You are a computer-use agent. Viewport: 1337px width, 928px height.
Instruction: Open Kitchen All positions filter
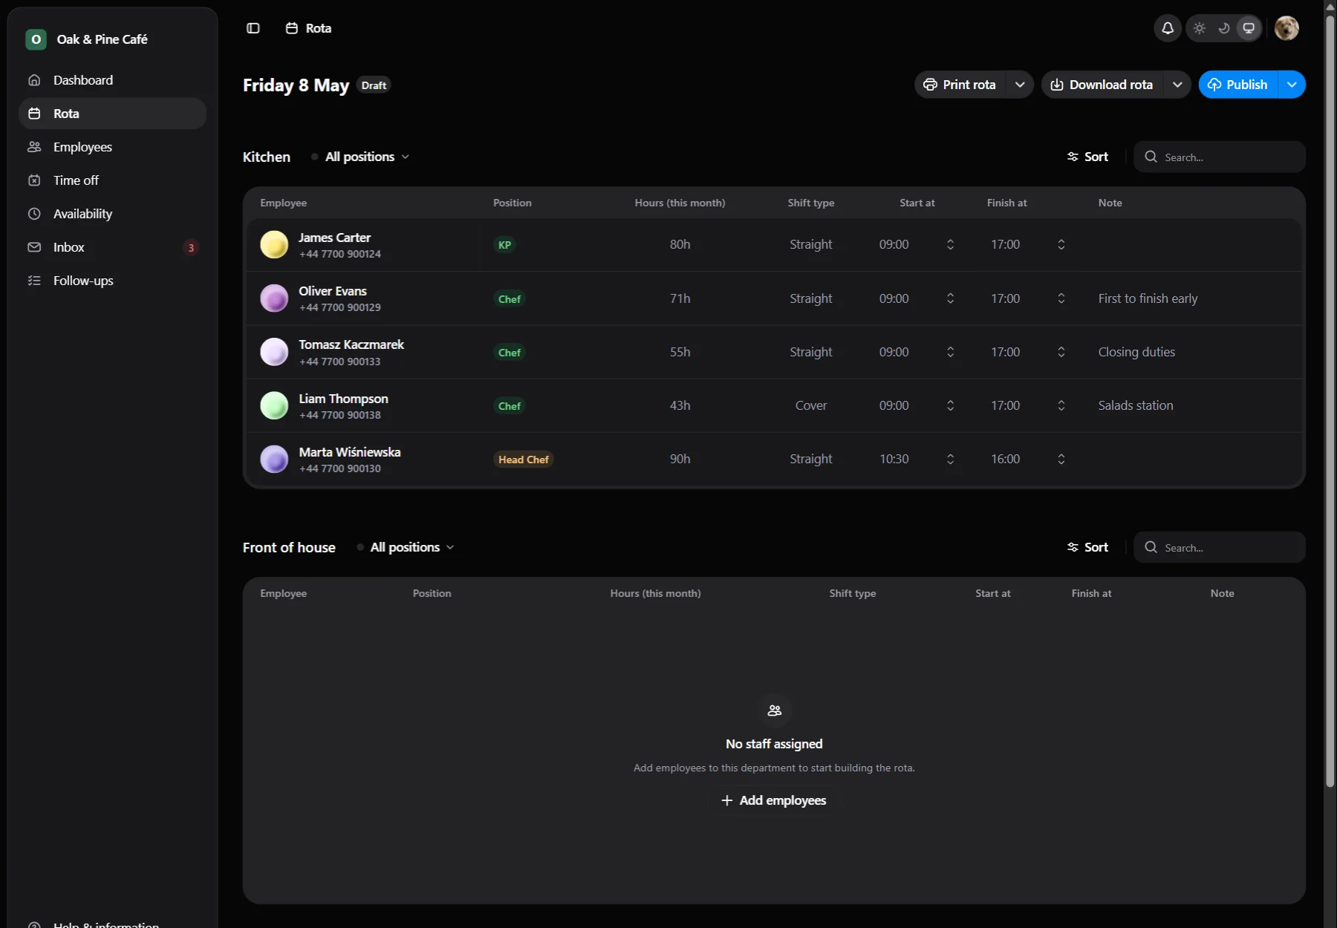click(x=361, y=157)
